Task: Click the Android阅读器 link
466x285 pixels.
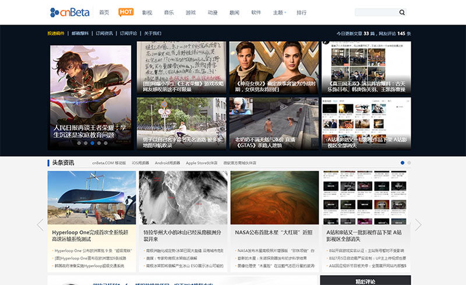Action: tap(167, 163)
